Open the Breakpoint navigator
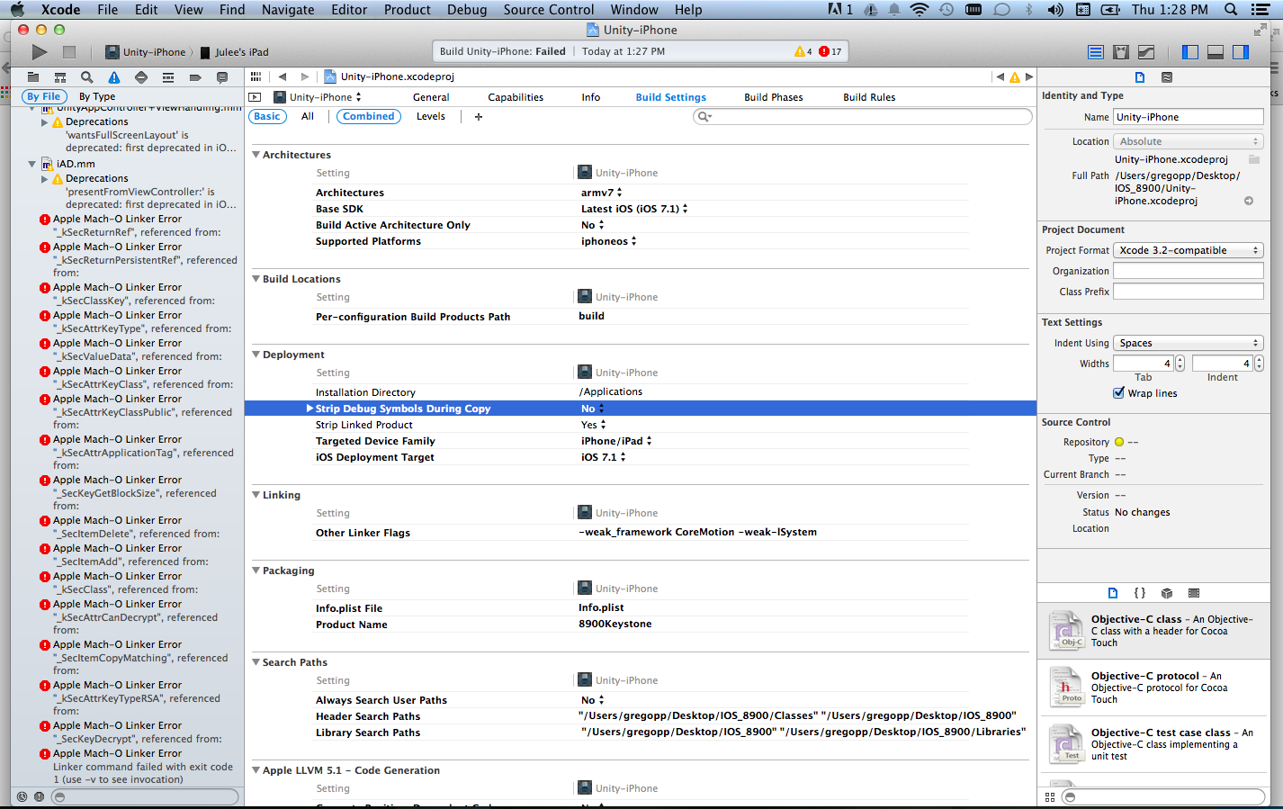Image resolution: width=1283 pixels, height=809 pixels. point(195,77)
